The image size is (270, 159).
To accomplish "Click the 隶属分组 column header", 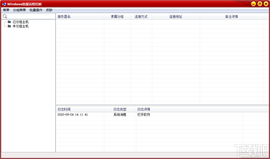I will coord(117,16).
